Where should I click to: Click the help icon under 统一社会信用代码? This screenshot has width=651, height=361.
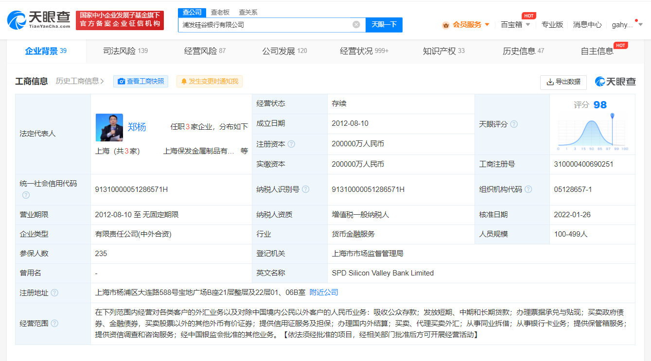[26, 195]
